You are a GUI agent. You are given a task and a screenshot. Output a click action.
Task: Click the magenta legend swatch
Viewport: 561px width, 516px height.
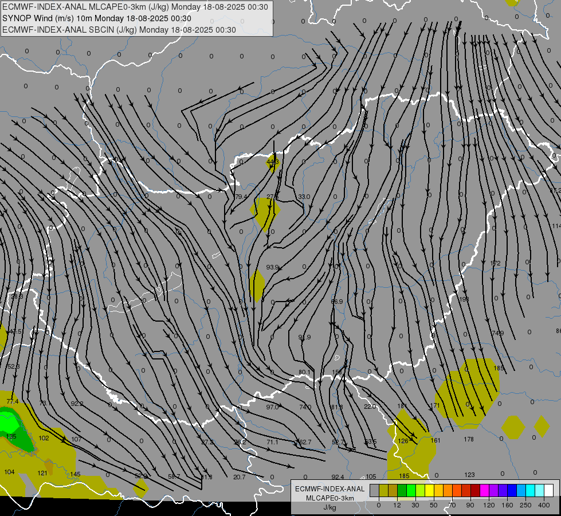click(484, 490)
